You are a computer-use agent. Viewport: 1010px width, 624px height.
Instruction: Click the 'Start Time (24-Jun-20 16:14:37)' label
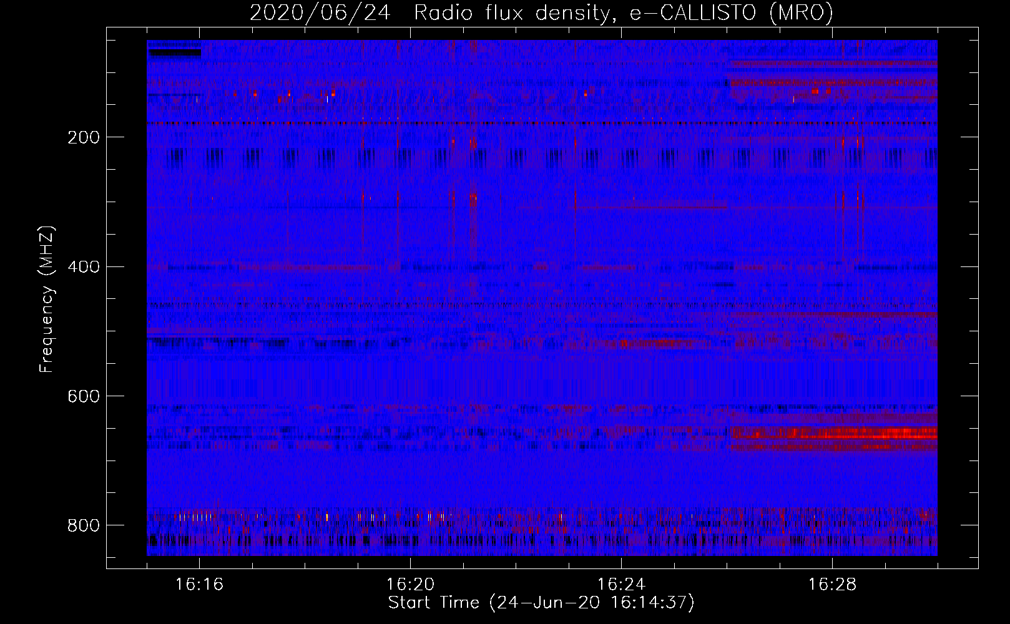pos(541,603)
